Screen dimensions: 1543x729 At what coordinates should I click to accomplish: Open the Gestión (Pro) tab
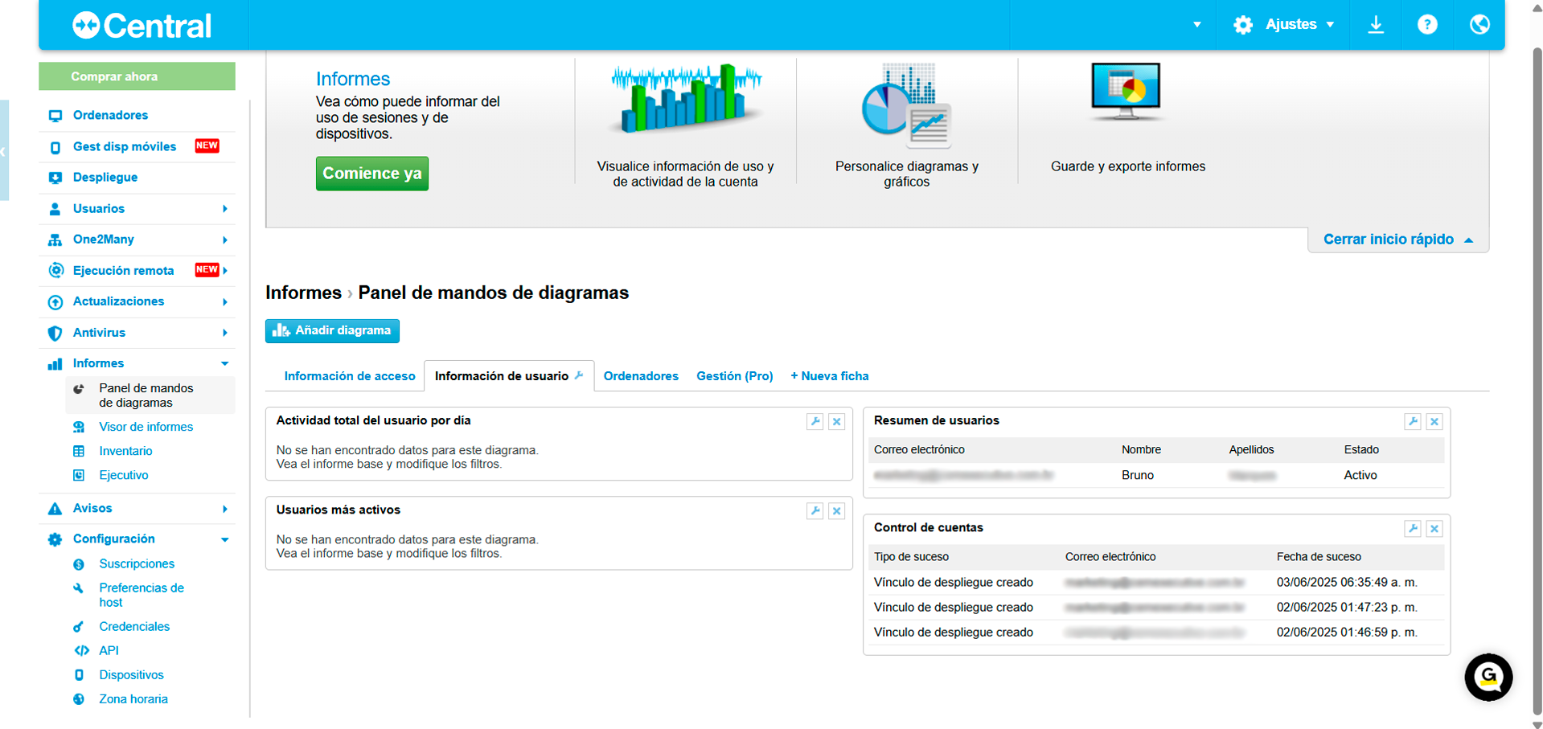(734, 375)
